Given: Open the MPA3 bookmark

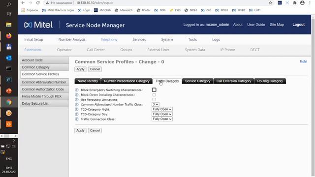Looking at the screenshot, I should (x=190, y=10).
